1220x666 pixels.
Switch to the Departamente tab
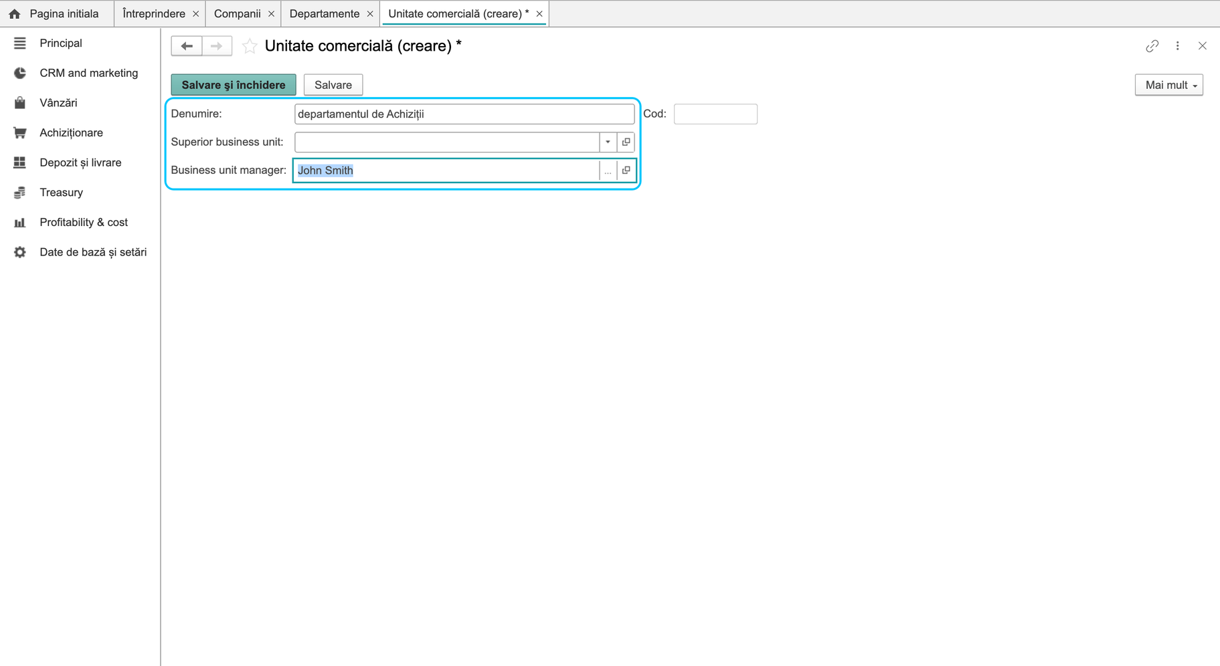325,13
